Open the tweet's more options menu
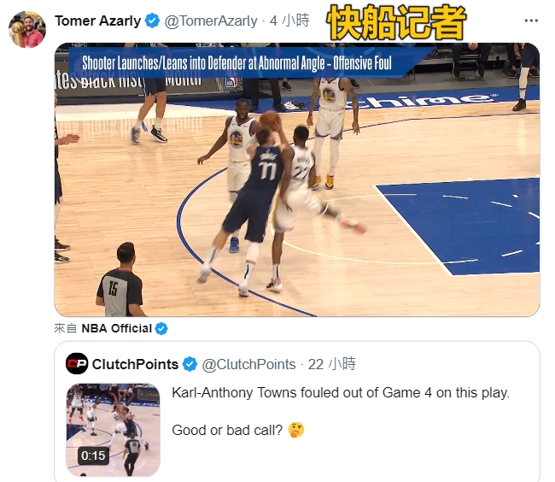This screenshot has height=482, width=555. (x=531, y=21)
